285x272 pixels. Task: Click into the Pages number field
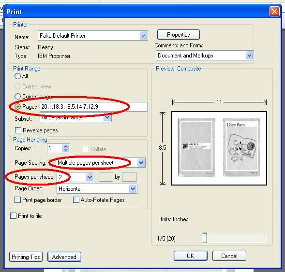coord(93,107)
